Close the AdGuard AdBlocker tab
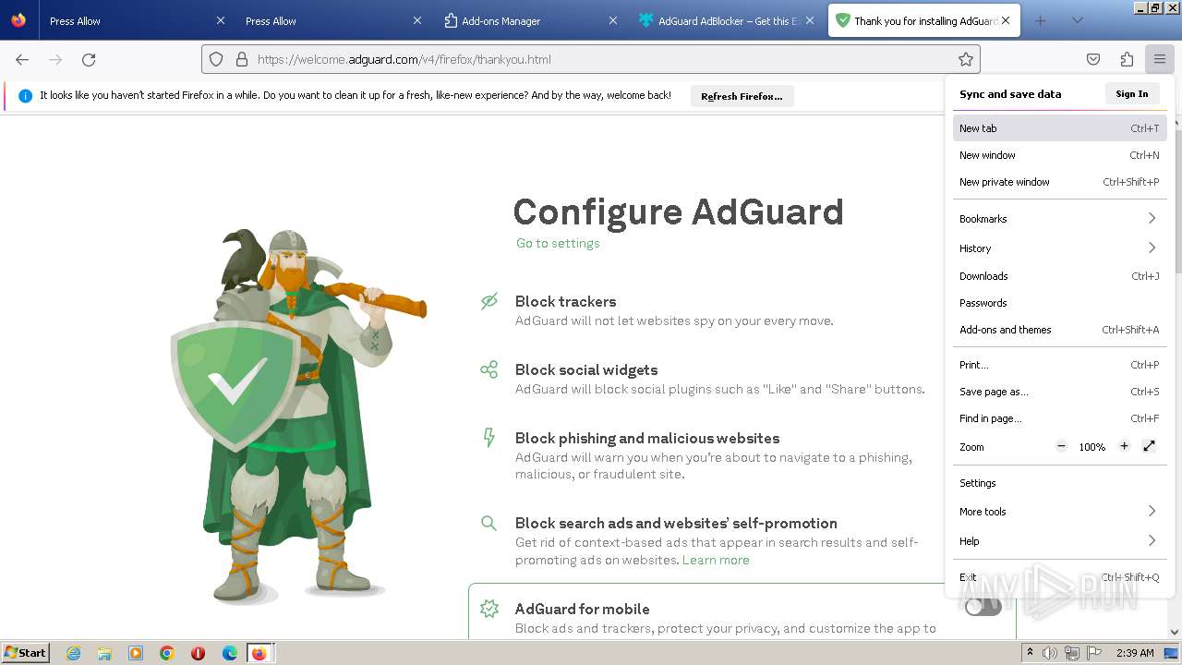Screen dimensions: 1182x665 [810, 20]
